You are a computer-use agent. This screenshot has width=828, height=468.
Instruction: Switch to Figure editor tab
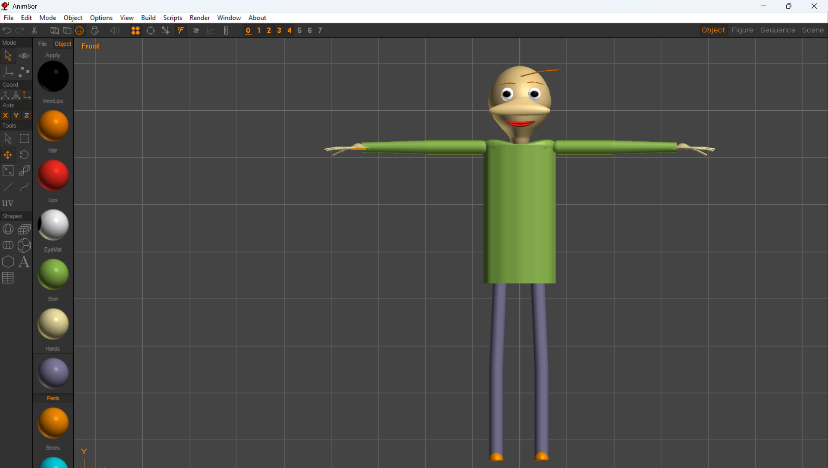click(x=742, y=30)
